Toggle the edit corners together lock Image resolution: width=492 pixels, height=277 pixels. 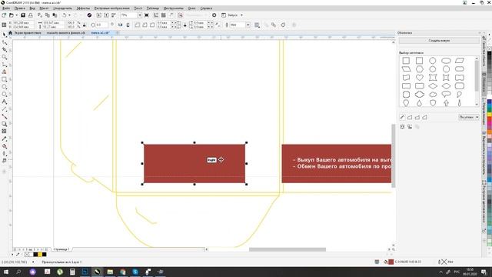click(184, 25)
